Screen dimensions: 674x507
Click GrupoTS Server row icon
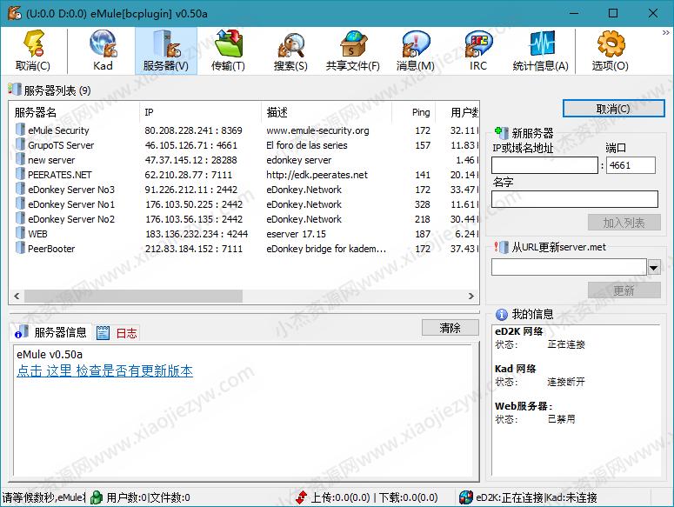click(20, 144)
